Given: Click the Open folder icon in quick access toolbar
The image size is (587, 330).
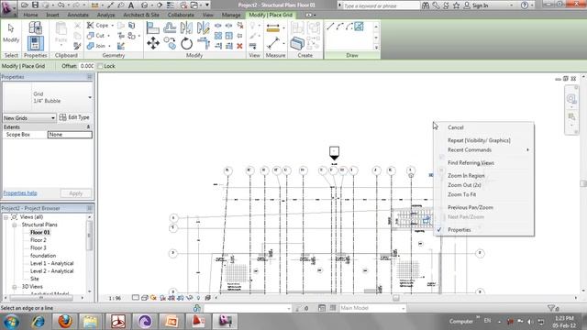Looking at the screenshot, I should (25, 5).
